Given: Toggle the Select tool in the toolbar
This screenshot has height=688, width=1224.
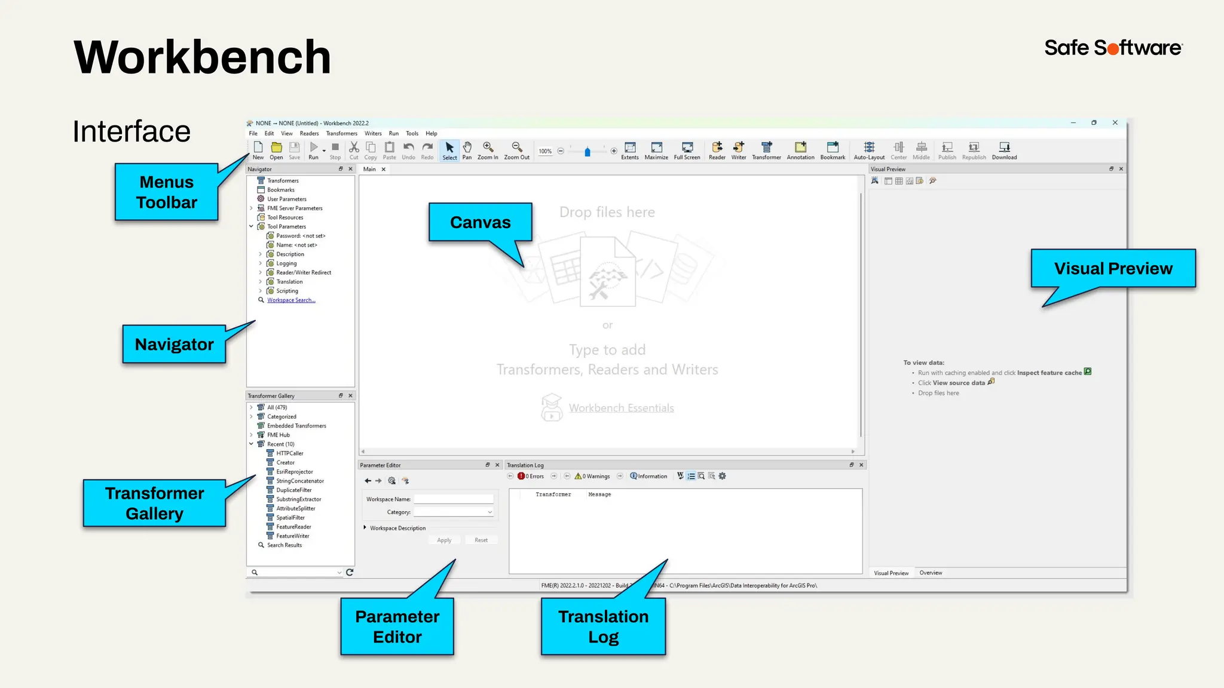Looking at the screenshot, I should click(449, 150).
